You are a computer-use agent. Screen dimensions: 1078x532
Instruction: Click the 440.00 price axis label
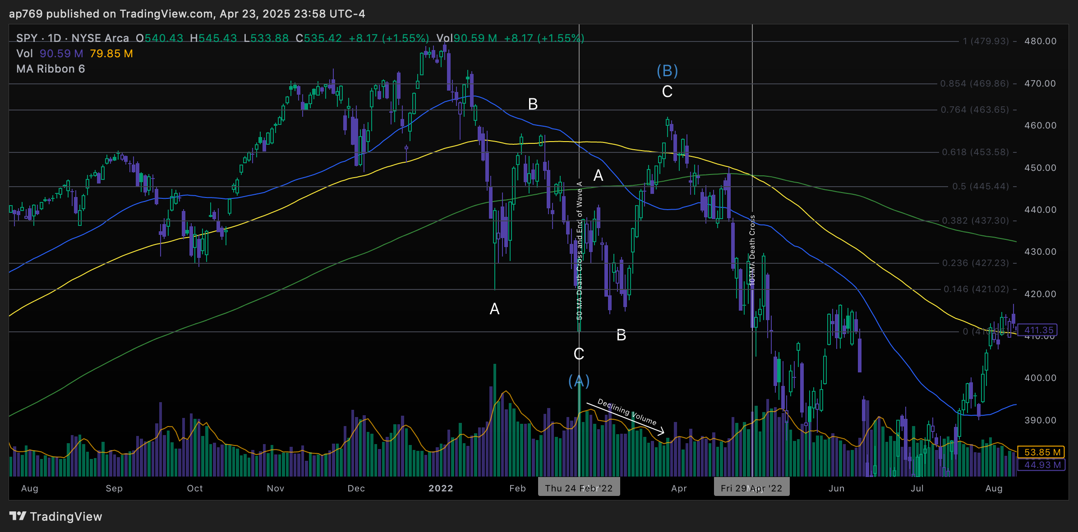[1040, 210]
